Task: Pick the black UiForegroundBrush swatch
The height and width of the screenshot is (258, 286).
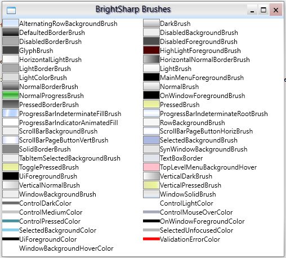Action: click(x=11, y=176)
